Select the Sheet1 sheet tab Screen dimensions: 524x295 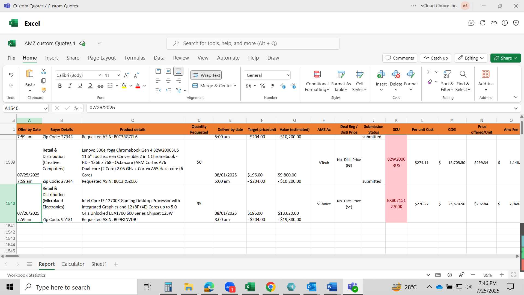99,264
